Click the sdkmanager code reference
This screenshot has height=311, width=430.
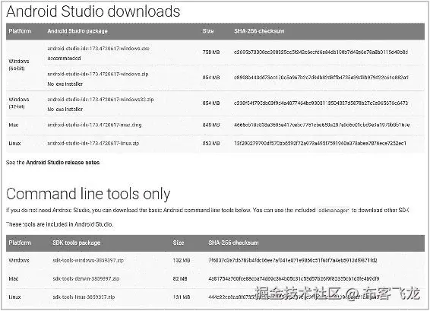point(334,210)
